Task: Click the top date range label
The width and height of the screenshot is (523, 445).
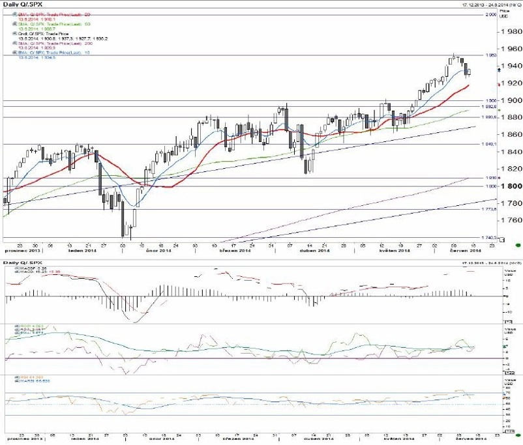Action: pyautogui.click(x=490, y=5)
